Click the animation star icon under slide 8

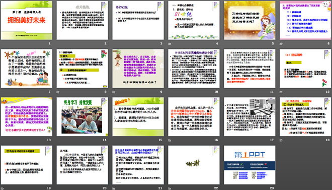(x=58, y=92)
